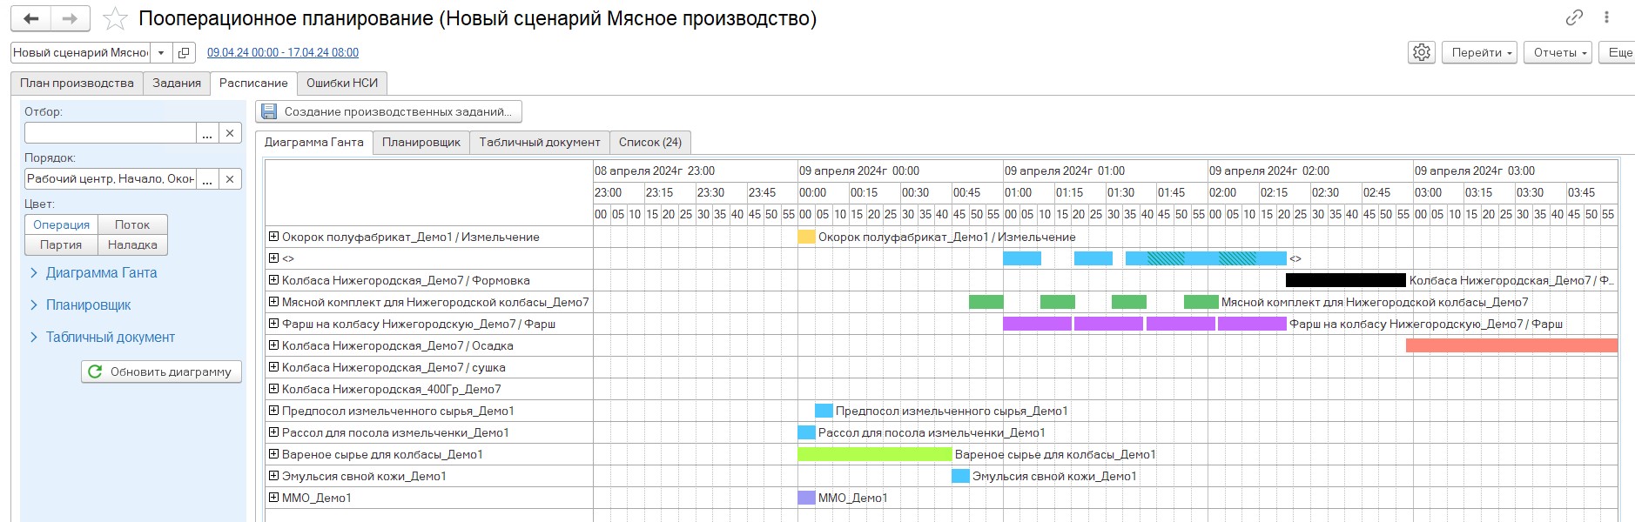Expand the ММО_Демо1 row

pos(273,498)
